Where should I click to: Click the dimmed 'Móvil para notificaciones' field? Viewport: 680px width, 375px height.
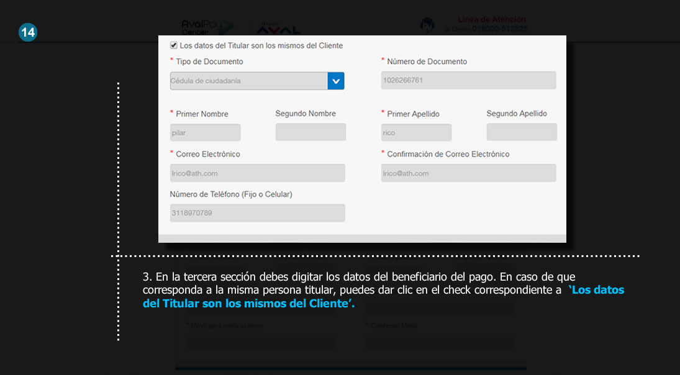[x=260, y=341]
